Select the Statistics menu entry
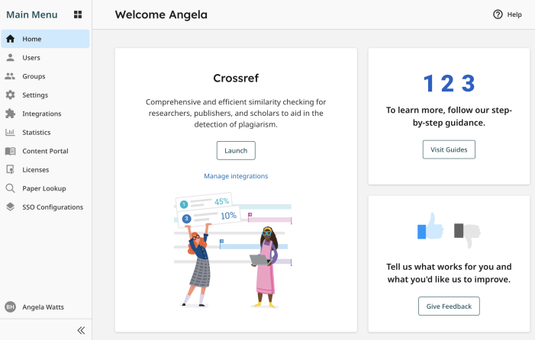 point(45,132)
